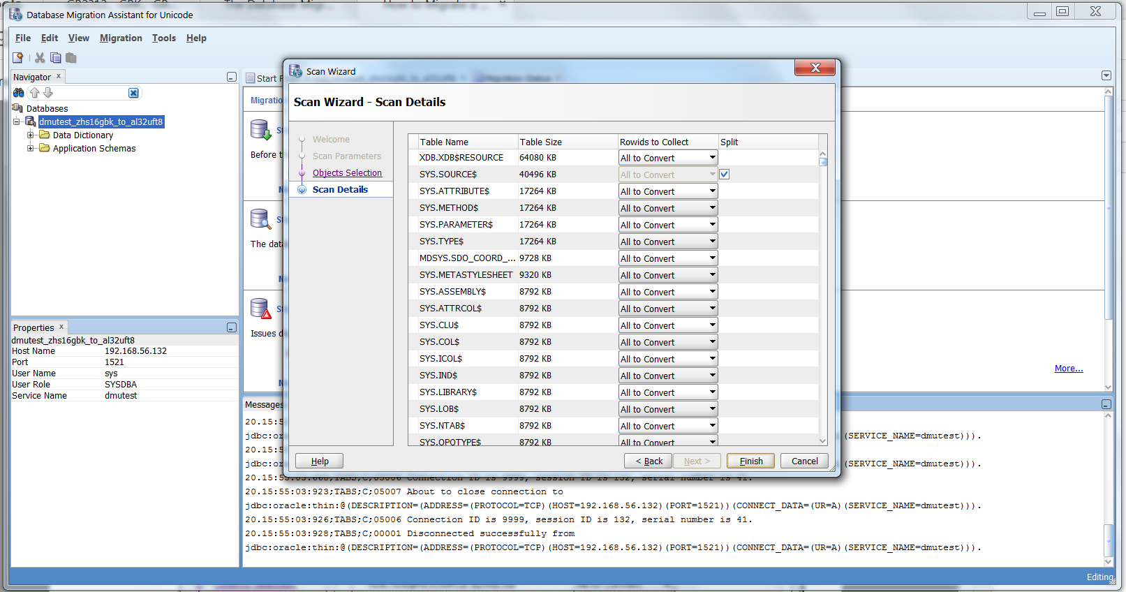The image size is (1126, 592).
Task: Click the Rowids to Collect column header
Action: click(x=668, y=142)
